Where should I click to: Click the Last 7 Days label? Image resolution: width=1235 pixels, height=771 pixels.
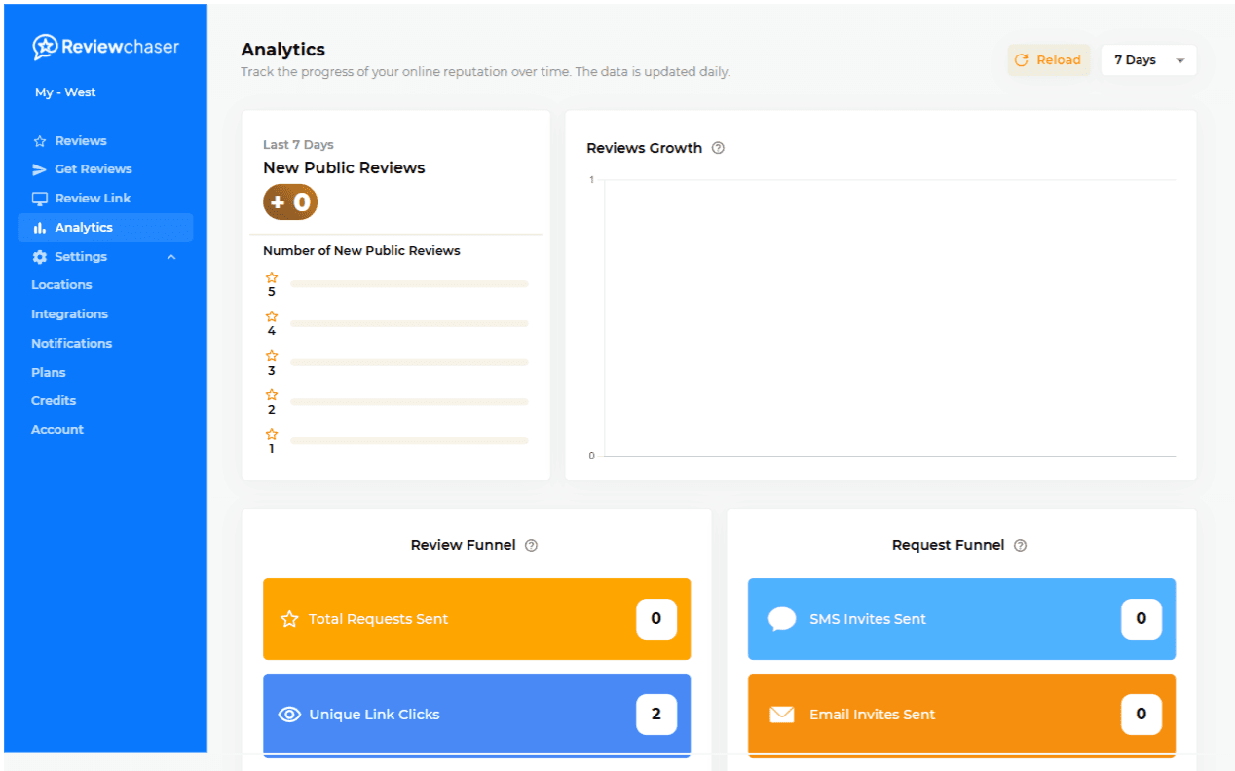pos(298,145)
